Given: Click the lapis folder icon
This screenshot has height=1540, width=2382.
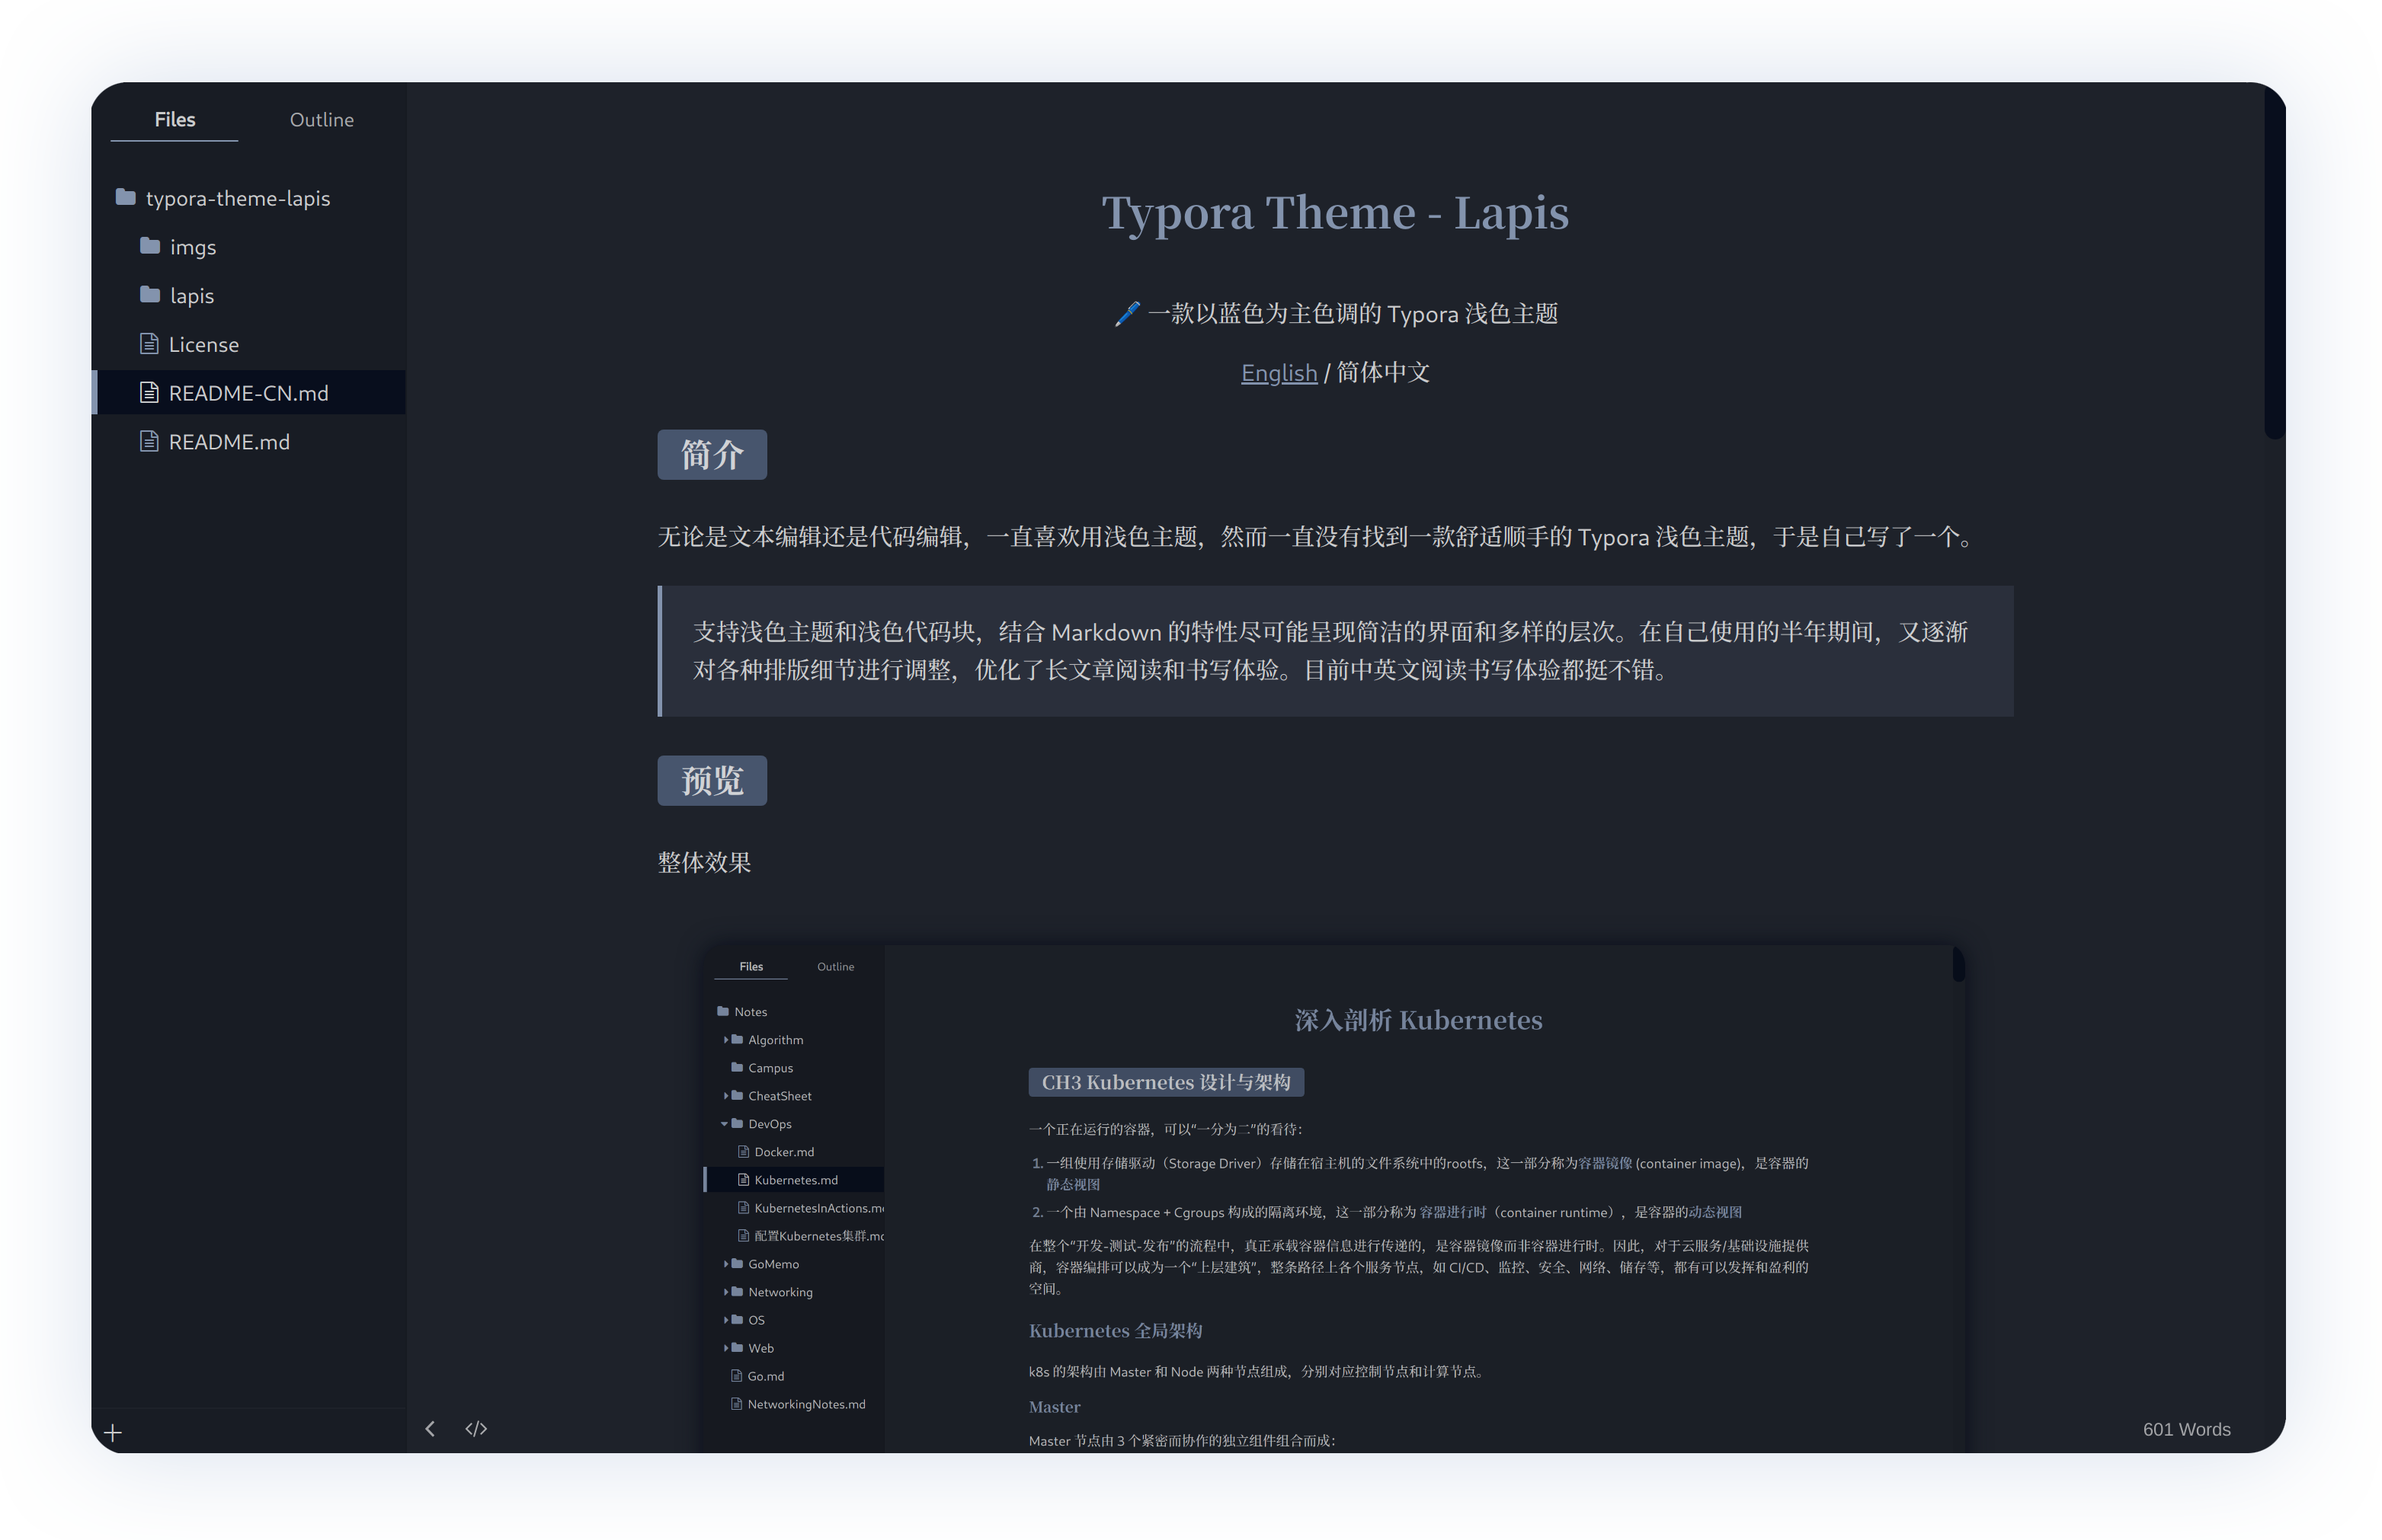Looking at the screenshot, I should click(x=150, y=295).
